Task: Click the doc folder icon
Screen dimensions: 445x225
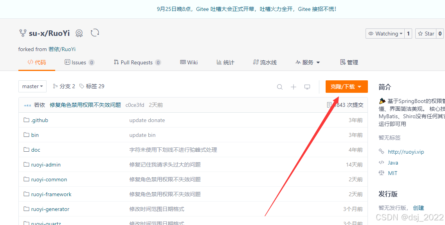Action: point(26,149)
